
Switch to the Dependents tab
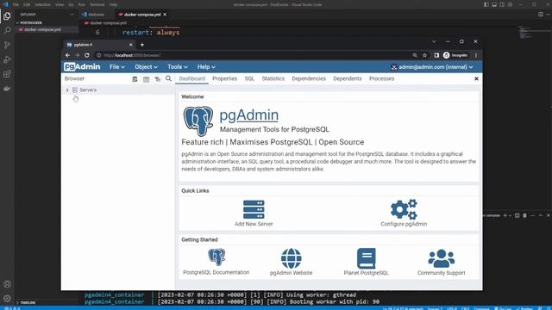tap(348, 78)
